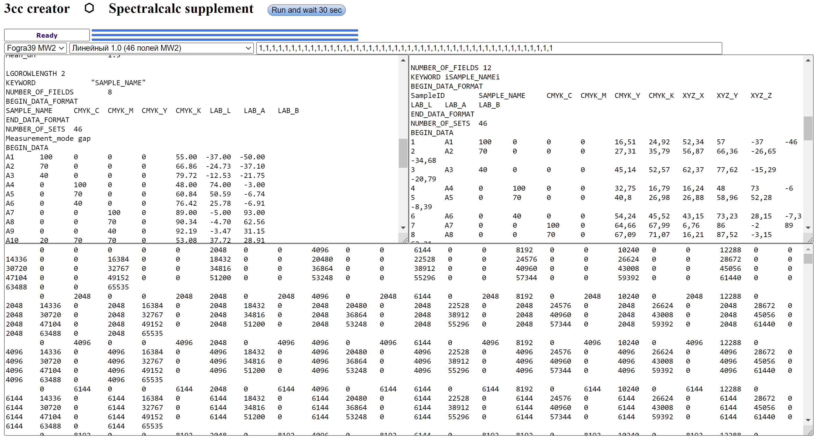Open the Fogra39 MW2 dropdown
Screen dimensions: 818x441
35,48
